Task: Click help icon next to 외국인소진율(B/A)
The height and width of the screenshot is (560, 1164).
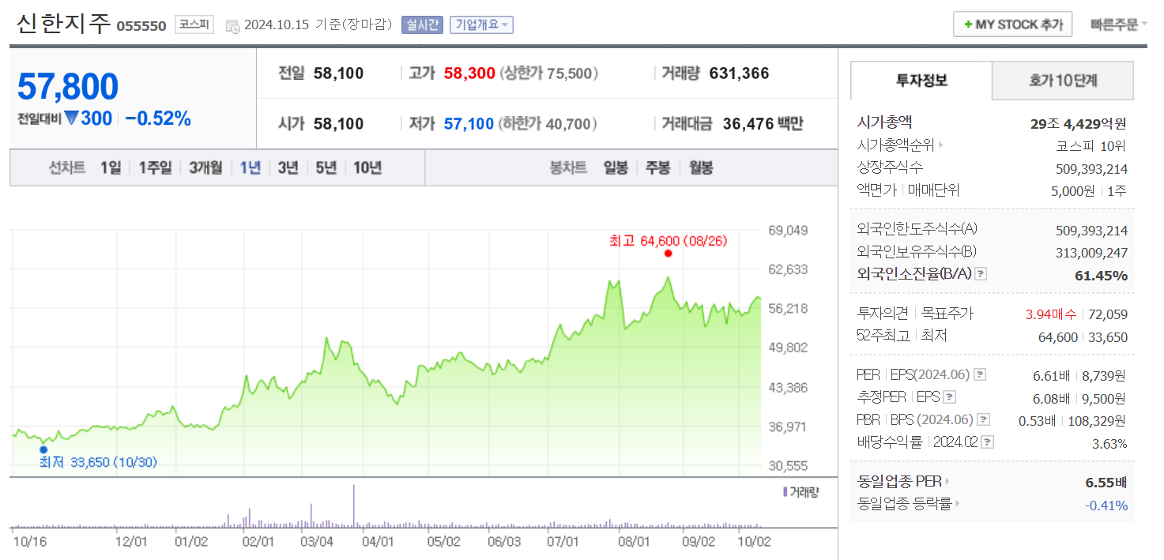Action: click(x=981, y=274)
